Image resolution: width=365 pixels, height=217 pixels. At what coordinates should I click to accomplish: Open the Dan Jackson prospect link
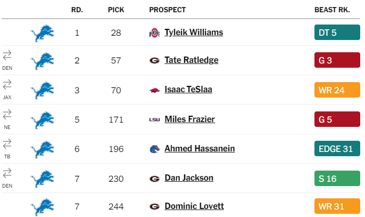pos(189,178)
